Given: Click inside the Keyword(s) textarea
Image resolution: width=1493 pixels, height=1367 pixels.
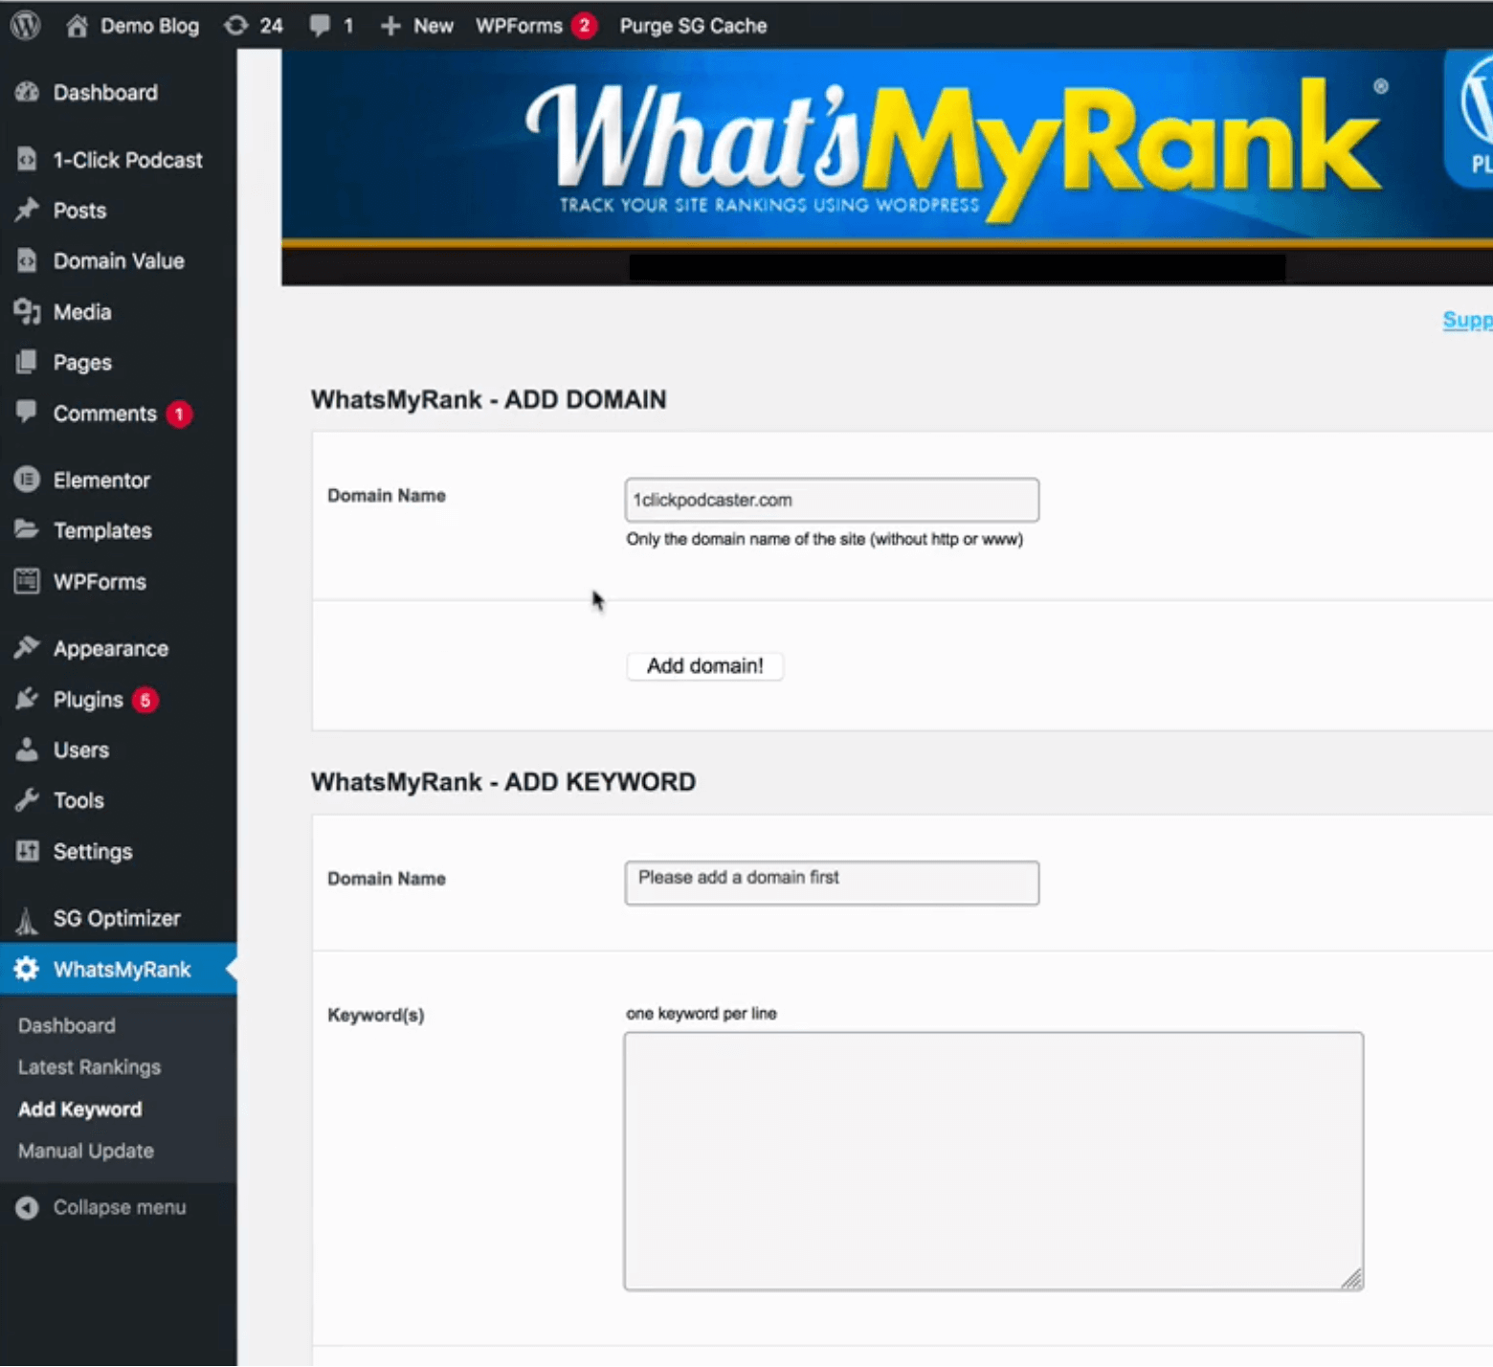Looking at the screenshot, I should click(x=993, y=1161).
